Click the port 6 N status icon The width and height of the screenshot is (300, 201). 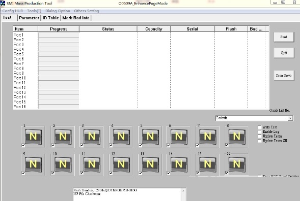coord(179,137)
